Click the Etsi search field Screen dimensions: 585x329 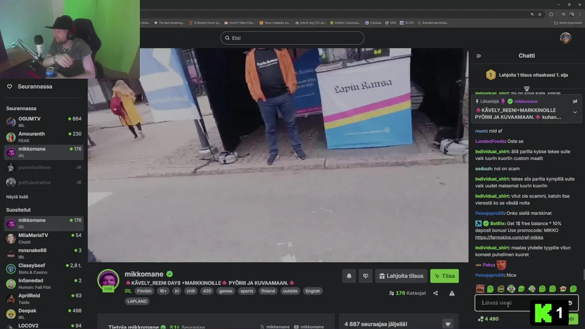[292, 38]
